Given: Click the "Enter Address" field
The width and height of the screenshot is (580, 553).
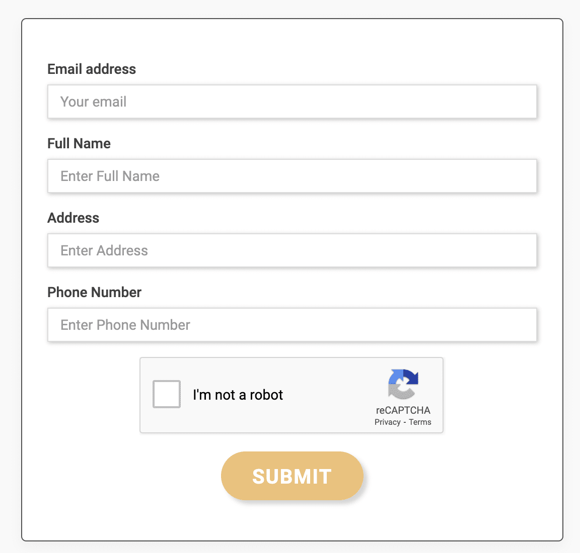Looking at the screenshot, I should tap(292, 250).
